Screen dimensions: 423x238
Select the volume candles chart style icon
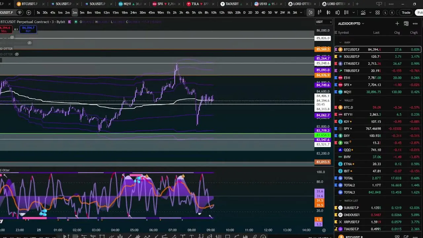pyautogui.click(x=346, y=13)
